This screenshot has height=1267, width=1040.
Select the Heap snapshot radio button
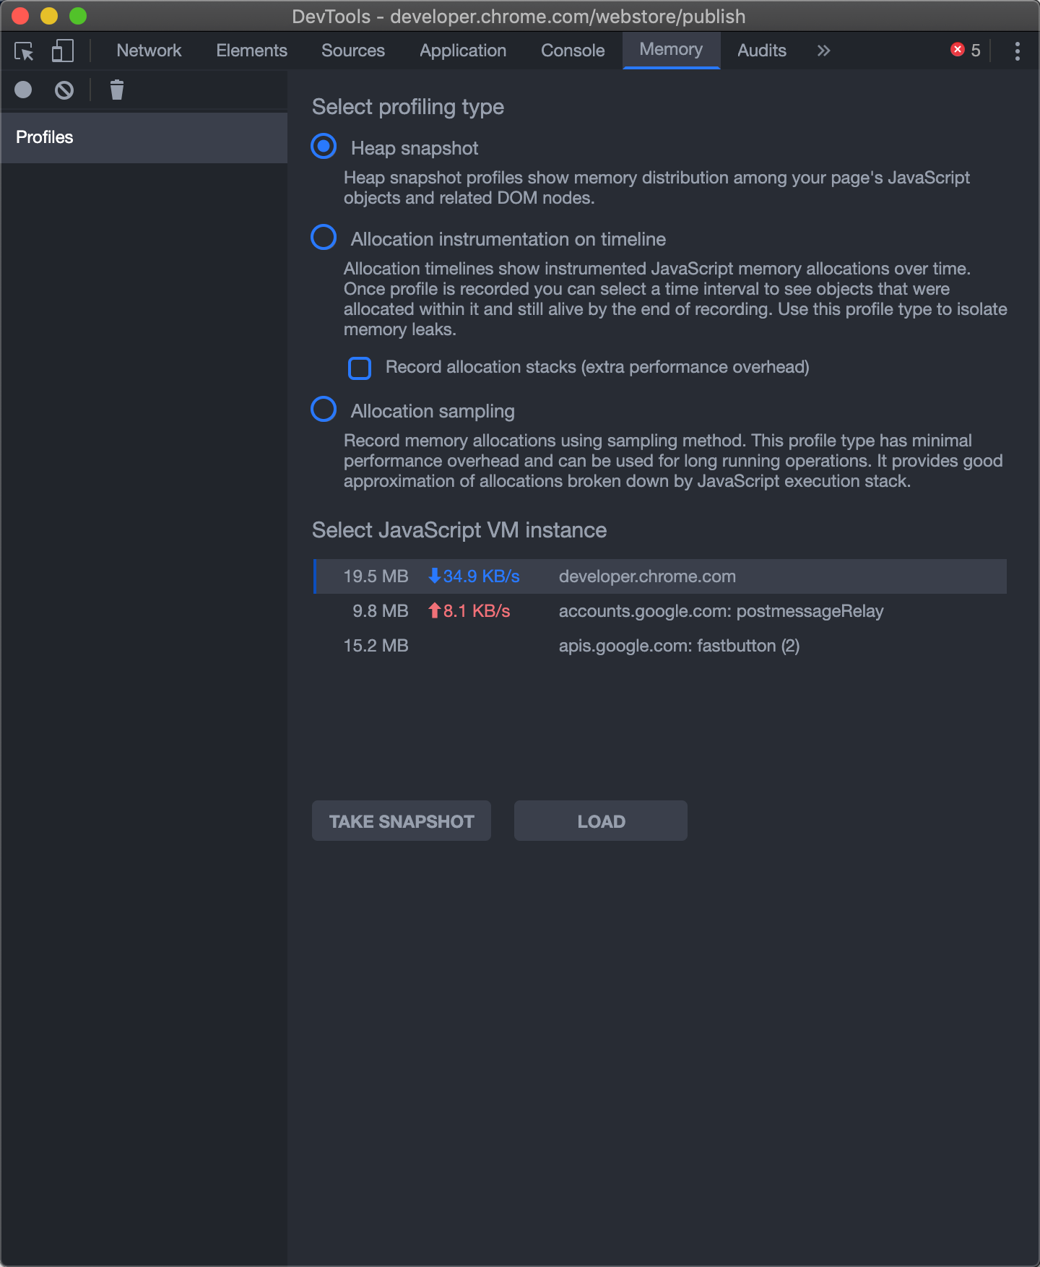tap(323, 146)
